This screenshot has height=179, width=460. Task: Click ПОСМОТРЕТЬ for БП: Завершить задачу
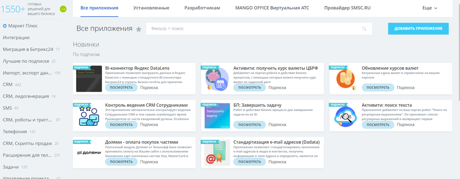pyautogui.click(x=250, y=125)
